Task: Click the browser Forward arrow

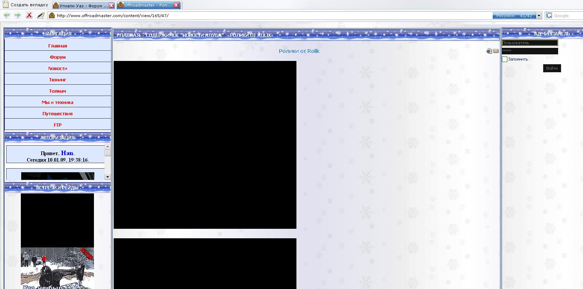Action: pyautogui.click(x=18, y=15)
